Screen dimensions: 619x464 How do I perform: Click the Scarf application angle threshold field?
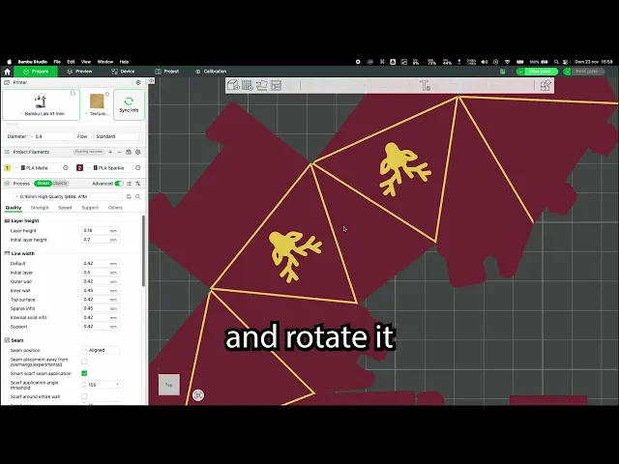(101, 385)
